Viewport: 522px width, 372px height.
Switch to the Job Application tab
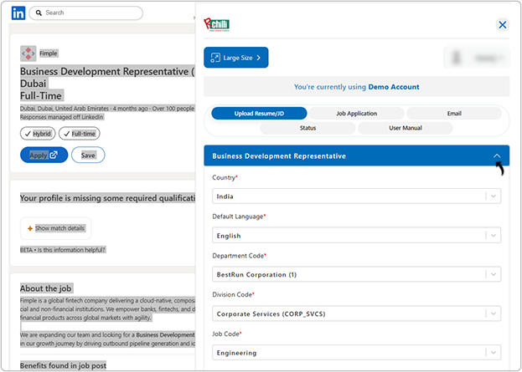coord(356,114)
